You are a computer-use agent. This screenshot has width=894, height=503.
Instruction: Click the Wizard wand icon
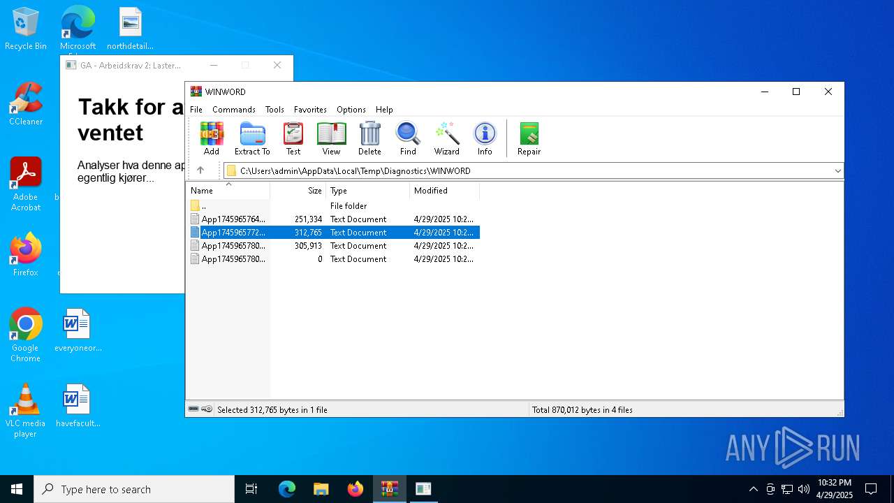pyautogui.click(x=446, y=138)
